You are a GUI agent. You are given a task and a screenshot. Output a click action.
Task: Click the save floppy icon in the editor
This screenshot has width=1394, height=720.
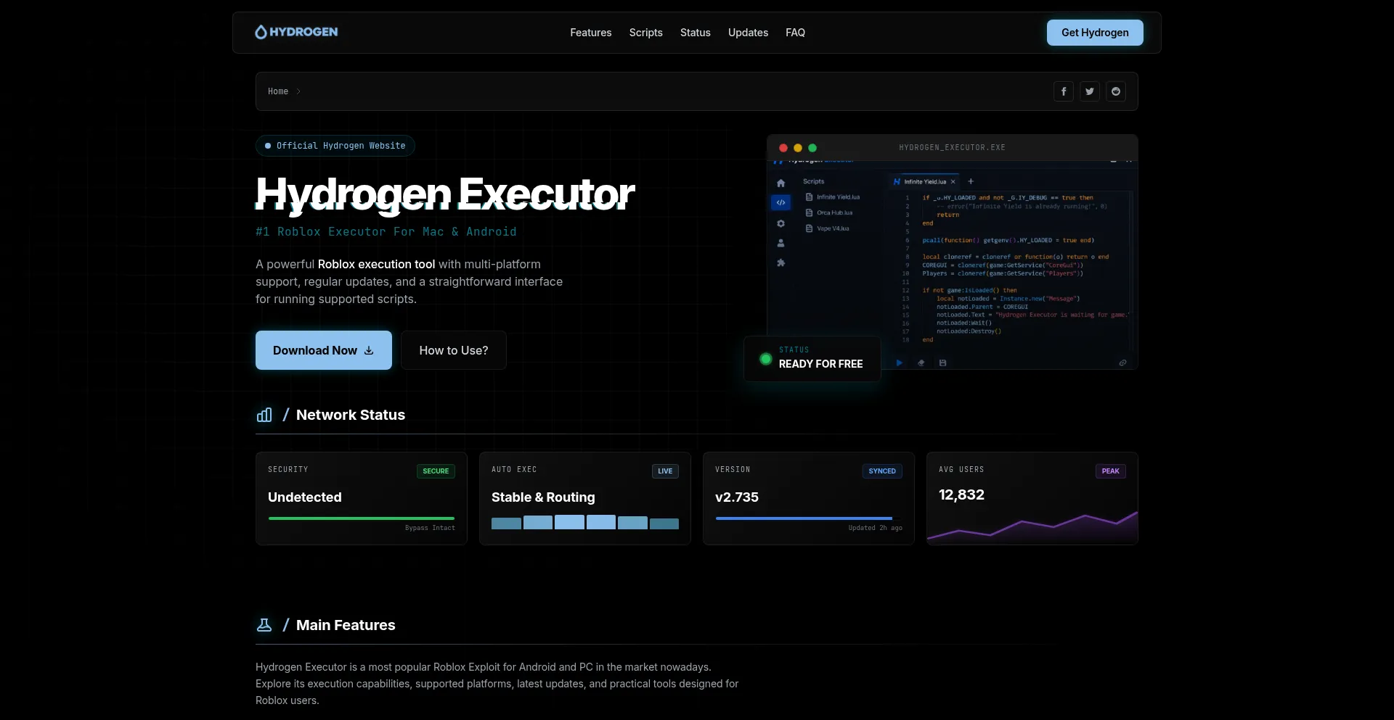click(x=943, y=363)
